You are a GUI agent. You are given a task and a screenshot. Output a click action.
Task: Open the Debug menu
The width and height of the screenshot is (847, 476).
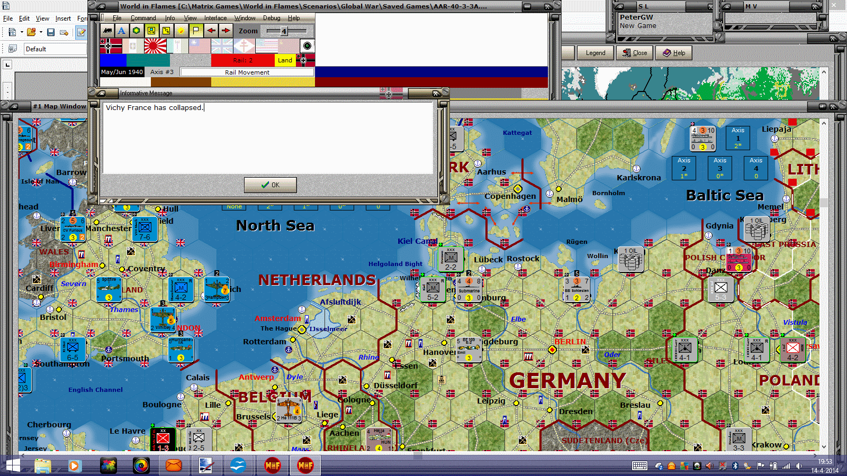click(272, 17)
